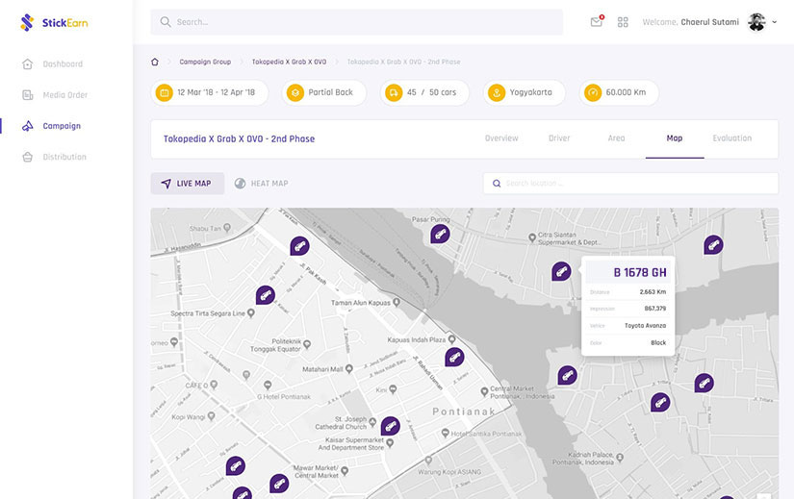Open the Overview tab

501,138
